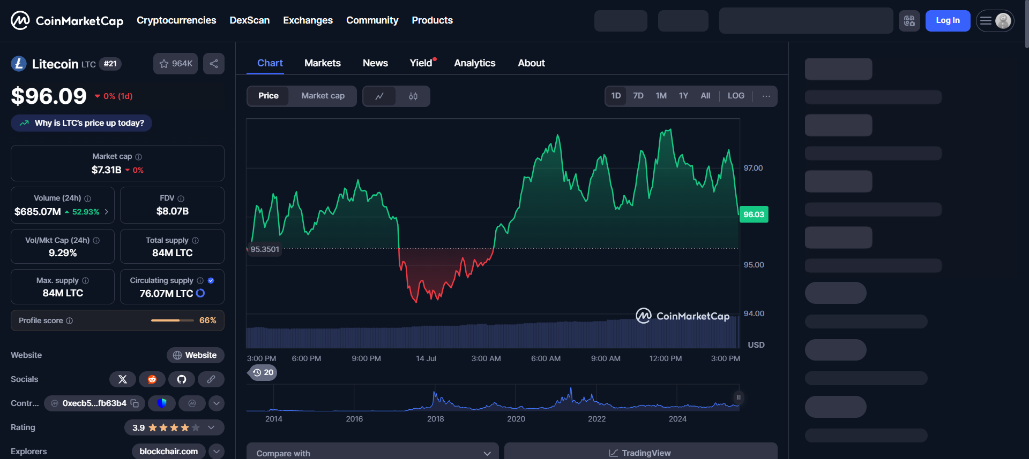
Task: Expand the contracts dropdown chevron
Action: pyautogui.click(x=217, y=403)
